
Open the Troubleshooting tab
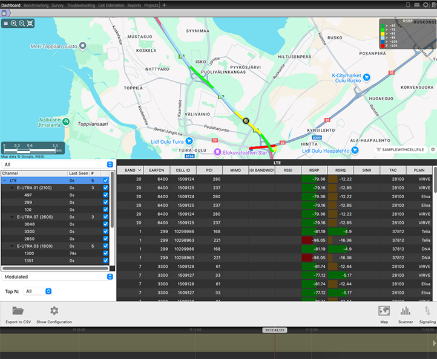point(80,5)
